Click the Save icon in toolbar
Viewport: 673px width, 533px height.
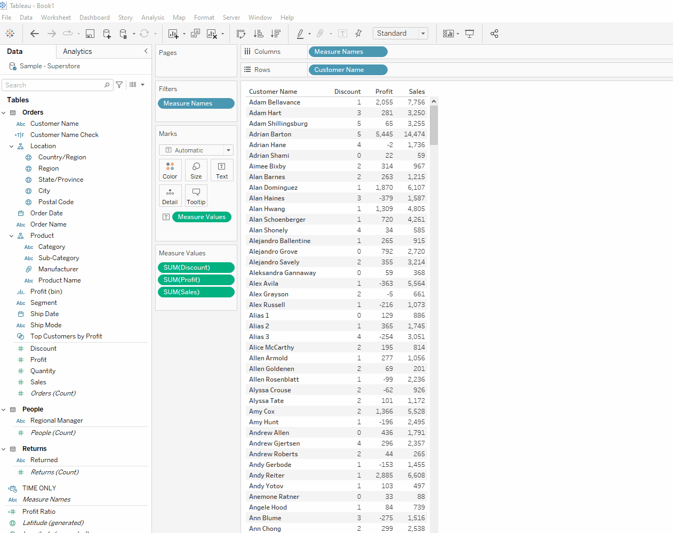[x=90, y=34]
